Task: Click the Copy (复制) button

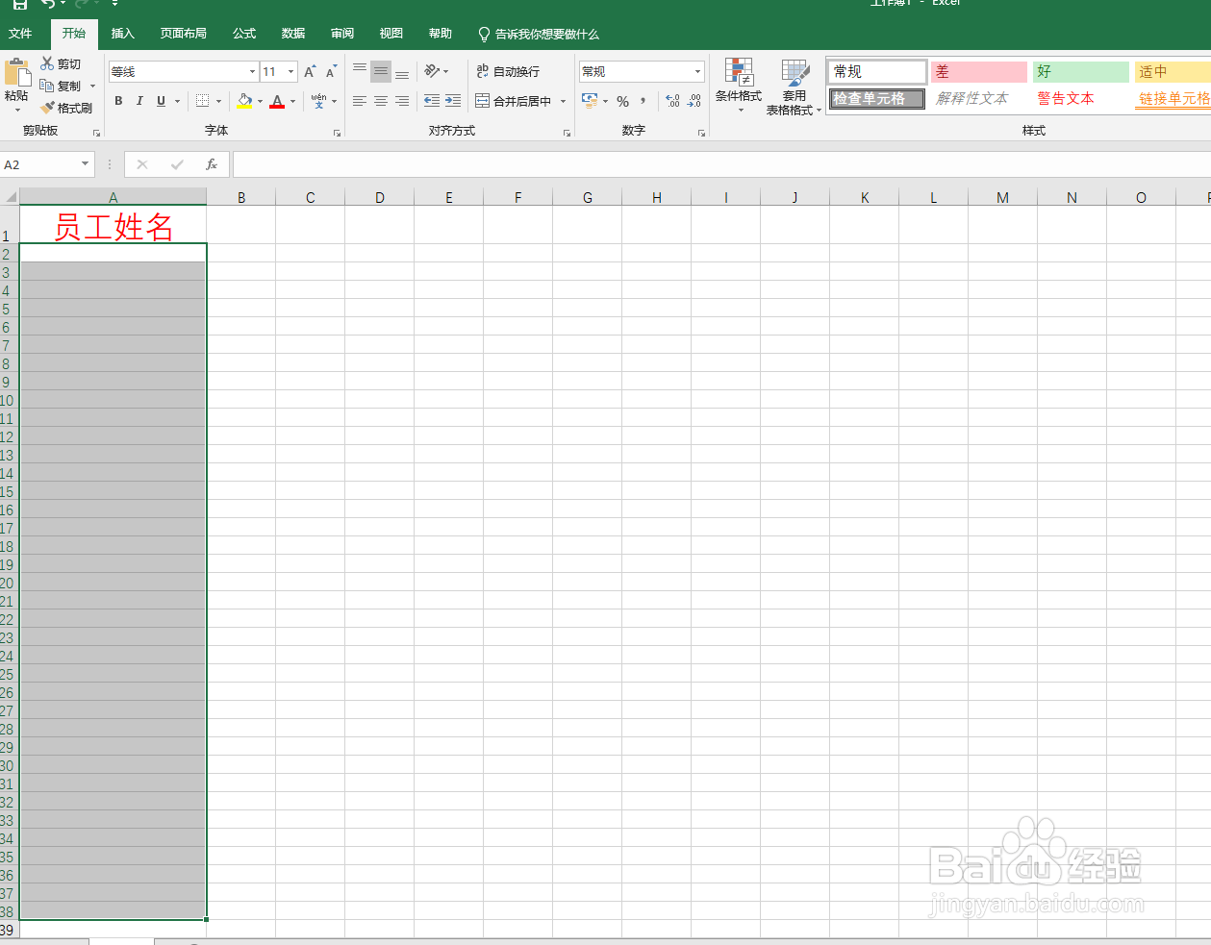Action: [62, 86]
